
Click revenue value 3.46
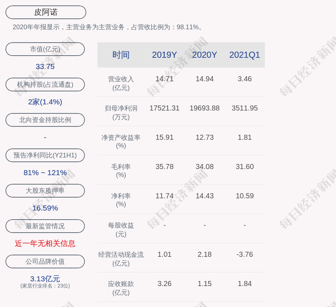pyautogui.click(x=245, y=79)
